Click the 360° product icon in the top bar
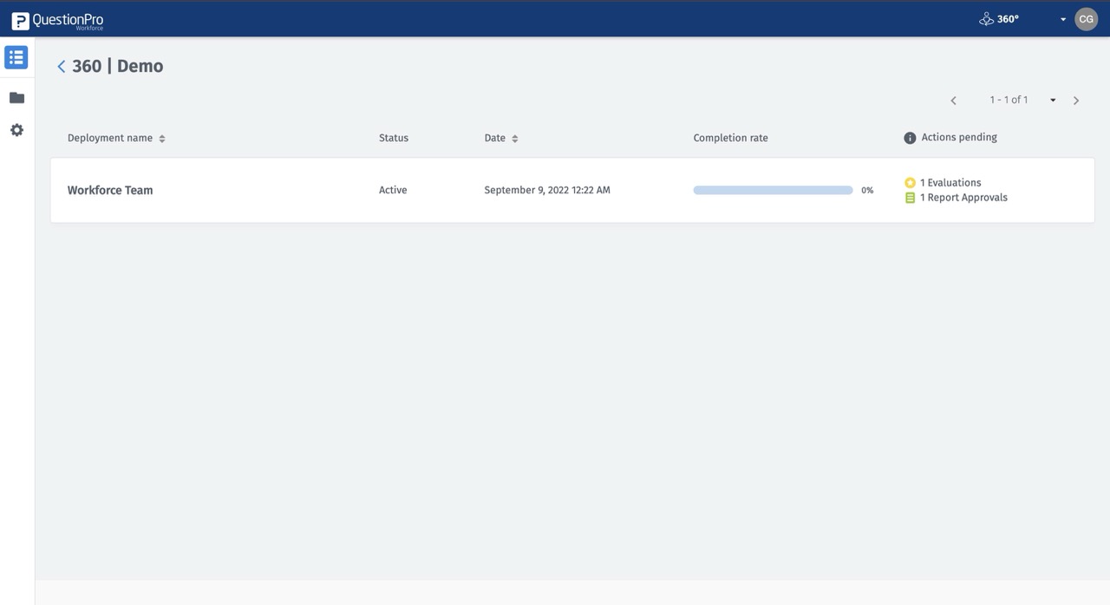This screenshot has height=605, width=1110. [986, 17]
